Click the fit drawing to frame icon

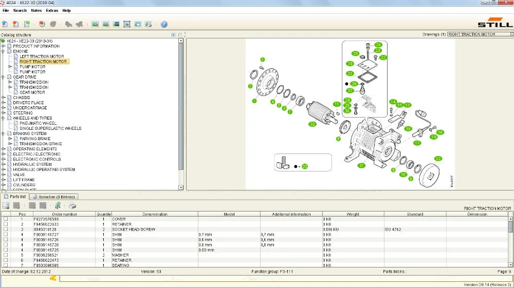pos(127,24)
